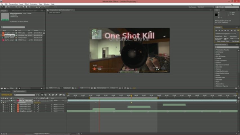Enable the Full Screen checkbox in Preview
Screen dimensions: 240x135
coord(231,41)
